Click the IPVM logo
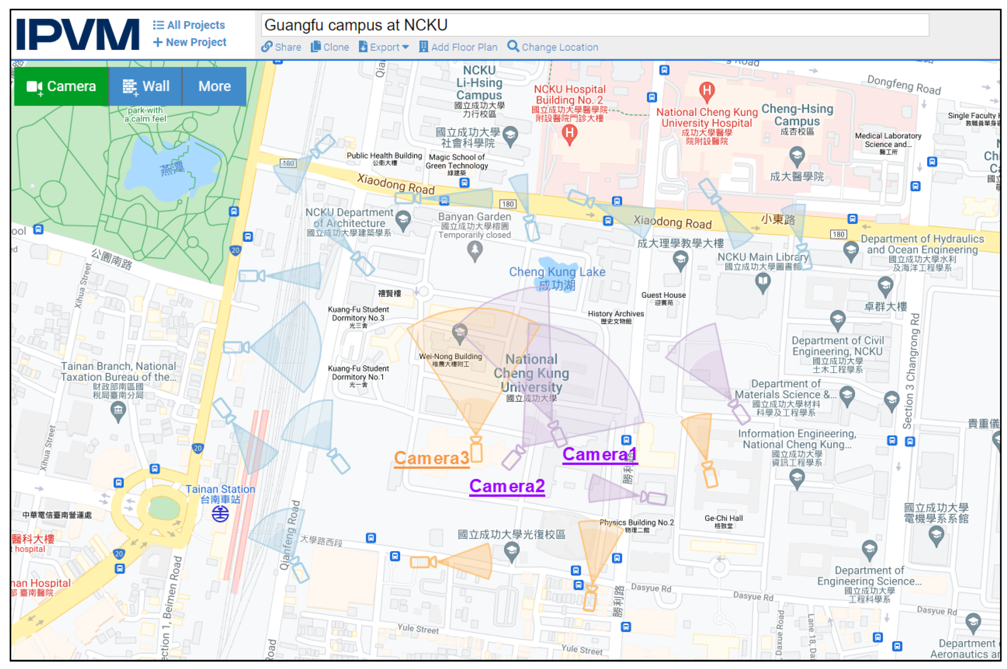Image resolution: width=1007 pixels, height=669 pixels. [x=77, y=34]
